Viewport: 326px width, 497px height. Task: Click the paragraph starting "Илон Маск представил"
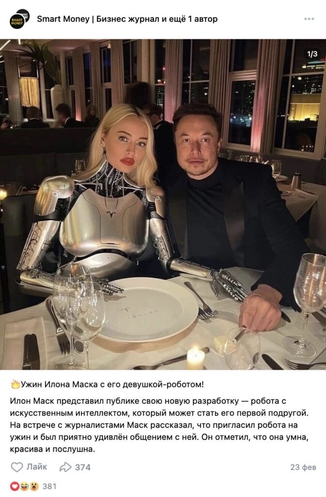(159, 425)
